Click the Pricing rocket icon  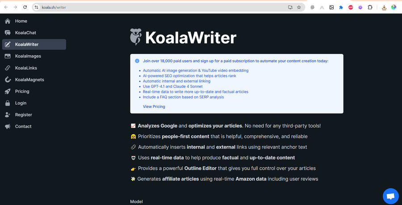coord(8,91)
